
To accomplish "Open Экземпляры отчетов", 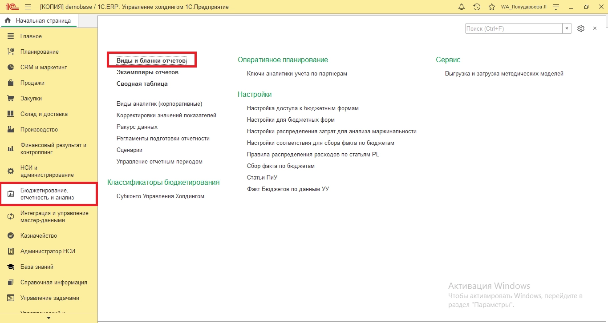I will (147, 72).
